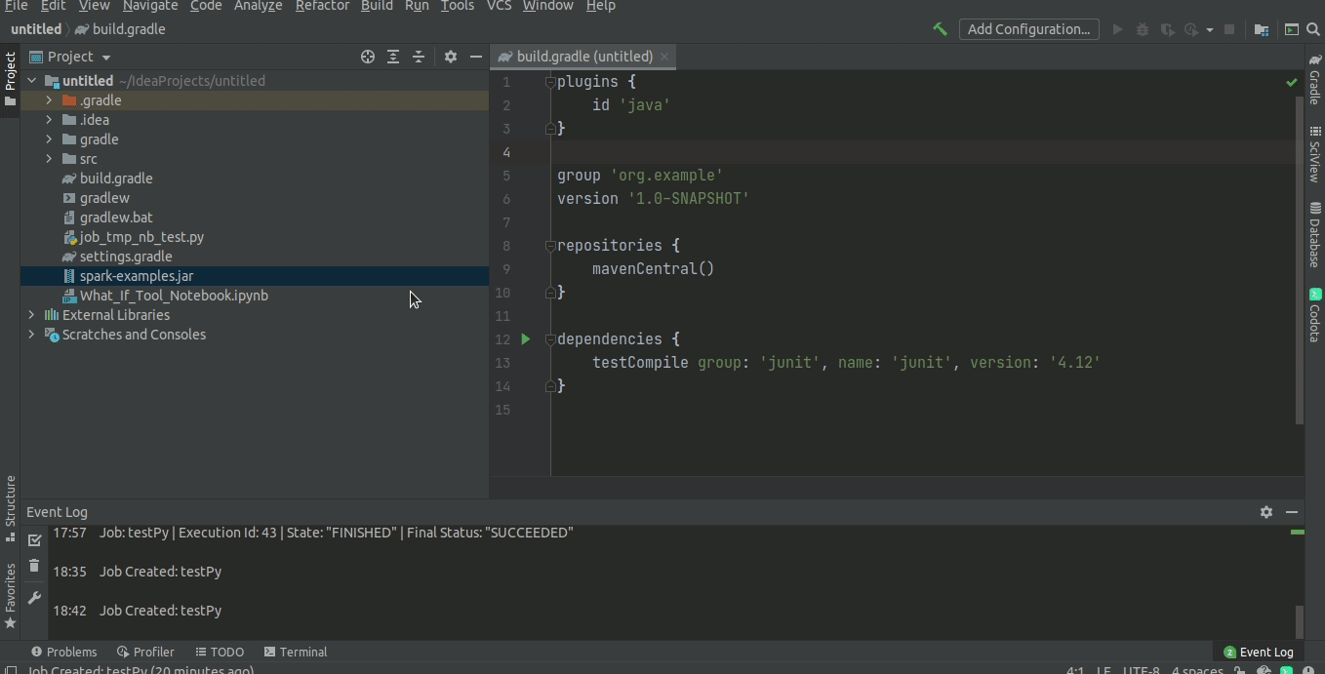Open the Navigate menu
This screenshot has width=1325, height=674.
tap(150, 6)
